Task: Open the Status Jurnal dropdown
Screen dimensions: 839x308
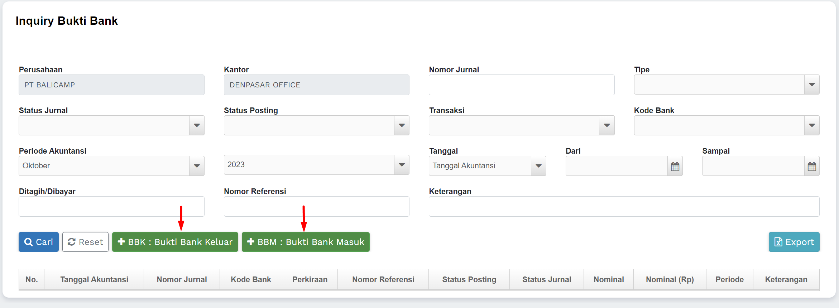Action: (x=197, y=125)
